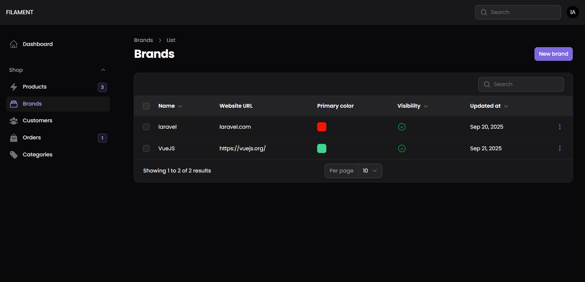Click Showing 1 to 2 results text
Screen dimensions: 585x282
177,171
